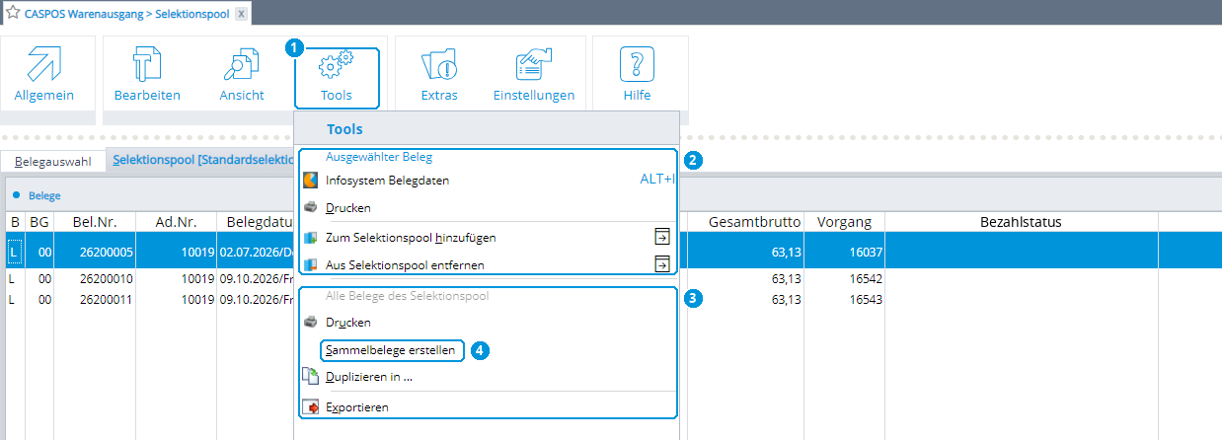This screenshot has width=1222, height=440.
Task: Select the row with Bel.Nr. 26200010
Action: tap(612, 279)
